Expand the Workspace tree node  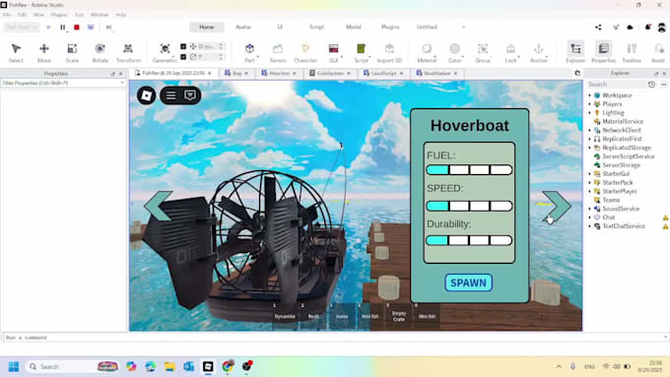pos(589,95)
